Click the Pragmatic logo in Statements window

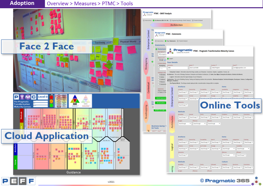point(160,34)
